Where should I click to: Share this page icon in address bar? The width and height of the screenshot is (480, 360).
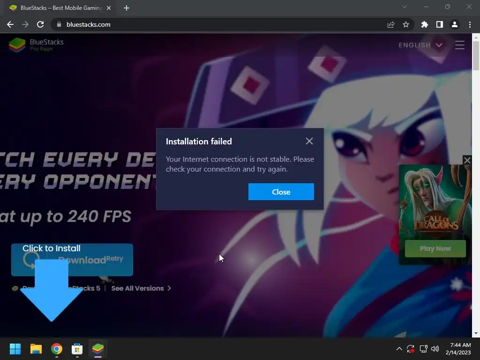(x=390, y=24)
